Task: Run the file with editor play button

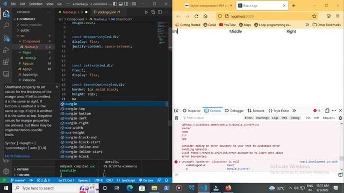Action: click(x=146, y=12)
